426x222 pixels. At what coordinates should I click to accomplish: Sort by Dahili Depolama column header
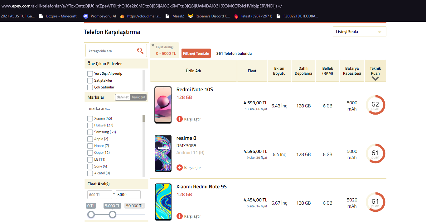point(303,71)
